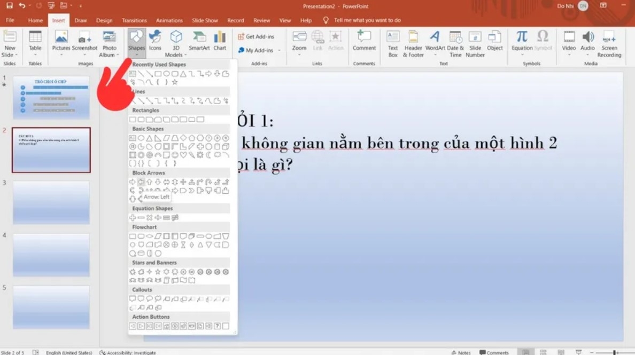Add a New Slide

point(9,43)
